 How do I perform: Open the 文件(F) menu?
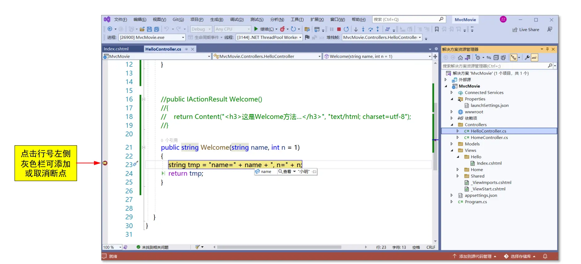(x=120, y=19)
